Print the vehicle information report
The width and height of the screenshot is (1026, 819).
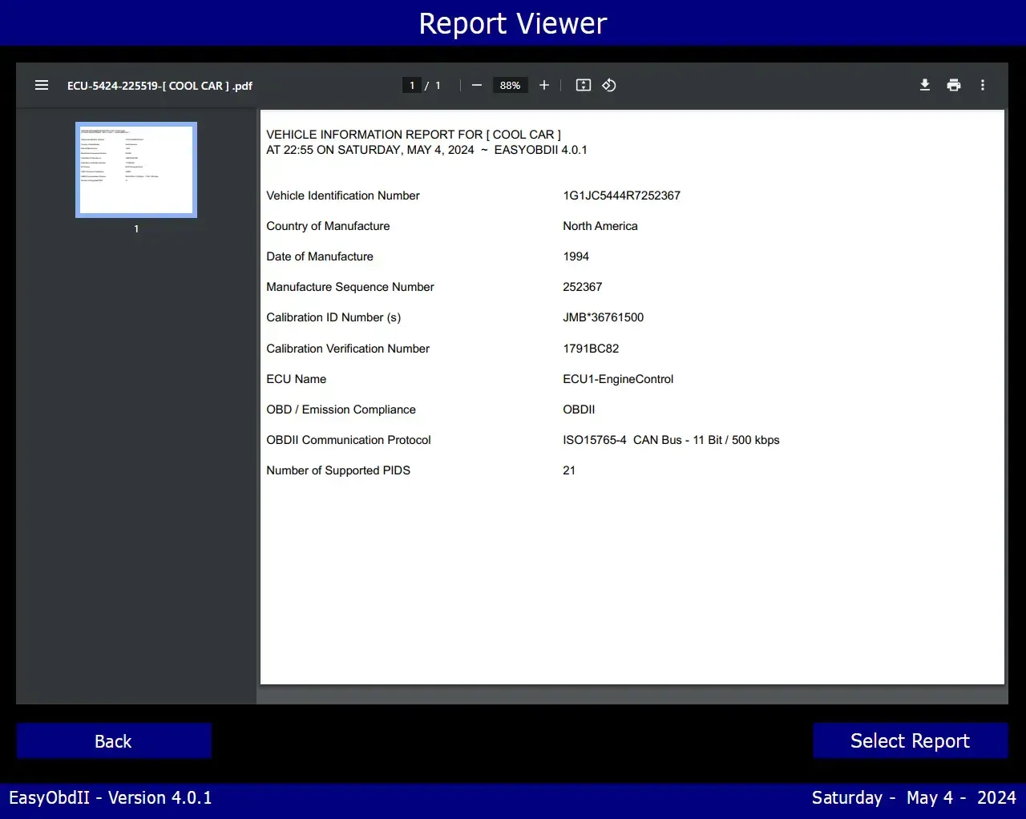coord(954,85)
